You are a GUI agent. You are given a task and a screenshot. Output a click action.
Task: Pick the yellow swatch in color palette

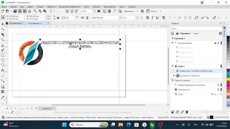(228, 79)
